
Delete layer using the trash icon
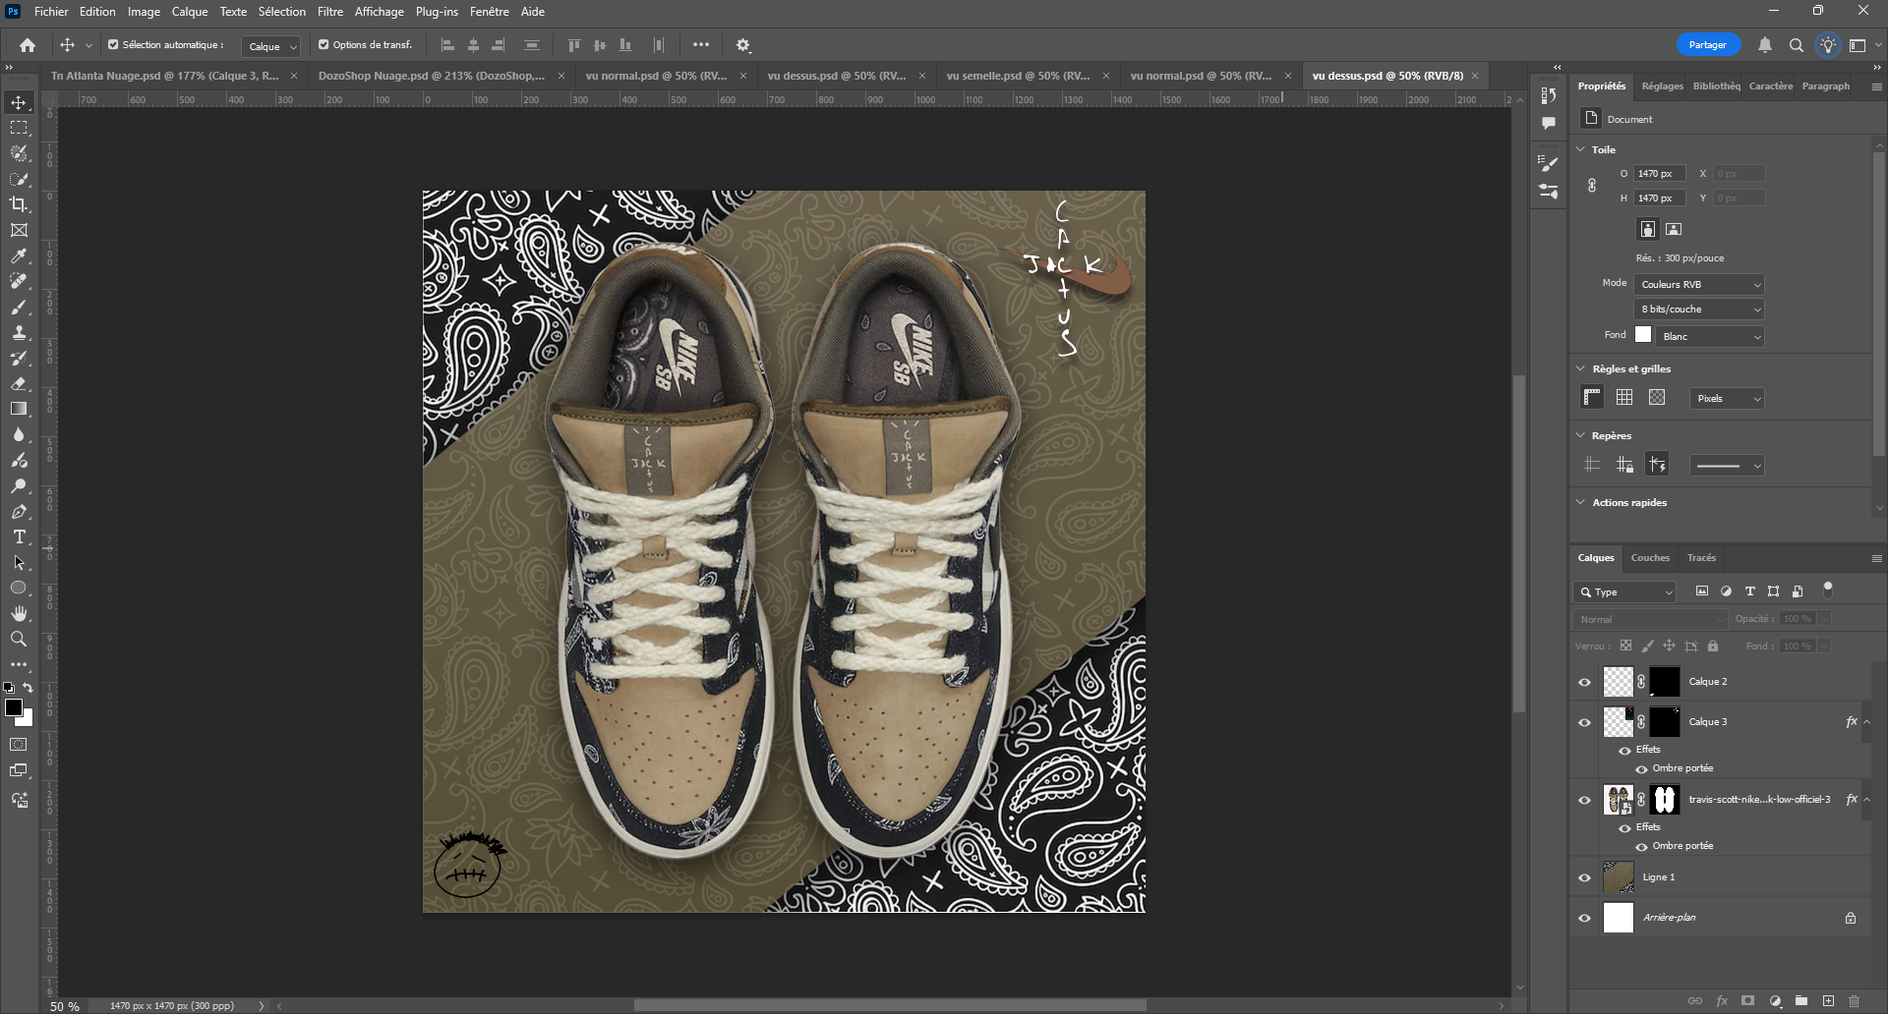coord(1855,1001)
